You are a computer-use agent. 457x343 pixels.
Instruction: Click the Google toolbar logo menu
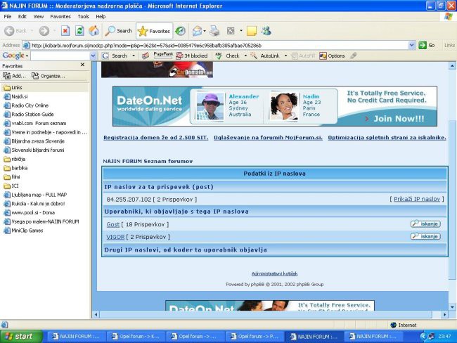point(15,56)
